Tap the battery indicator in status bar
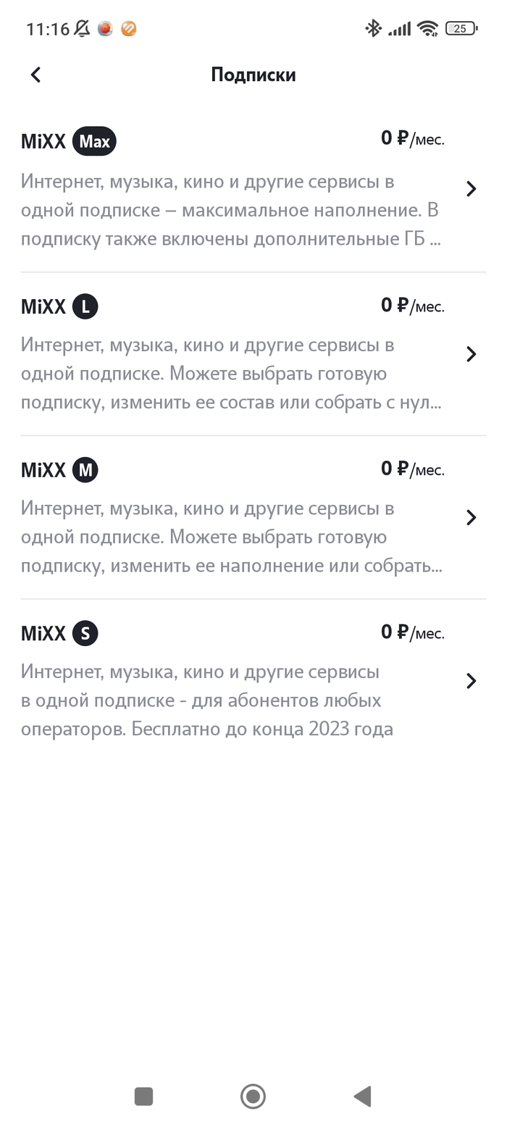 point(461,29)
